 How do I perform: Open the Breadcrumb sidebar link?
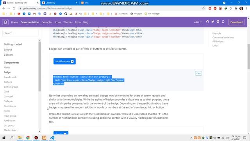[10, 77]
